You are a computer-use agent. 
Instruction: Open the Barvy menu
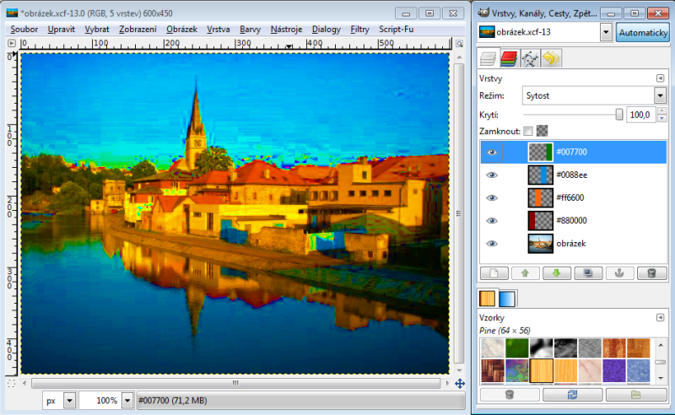coord(250,30)
